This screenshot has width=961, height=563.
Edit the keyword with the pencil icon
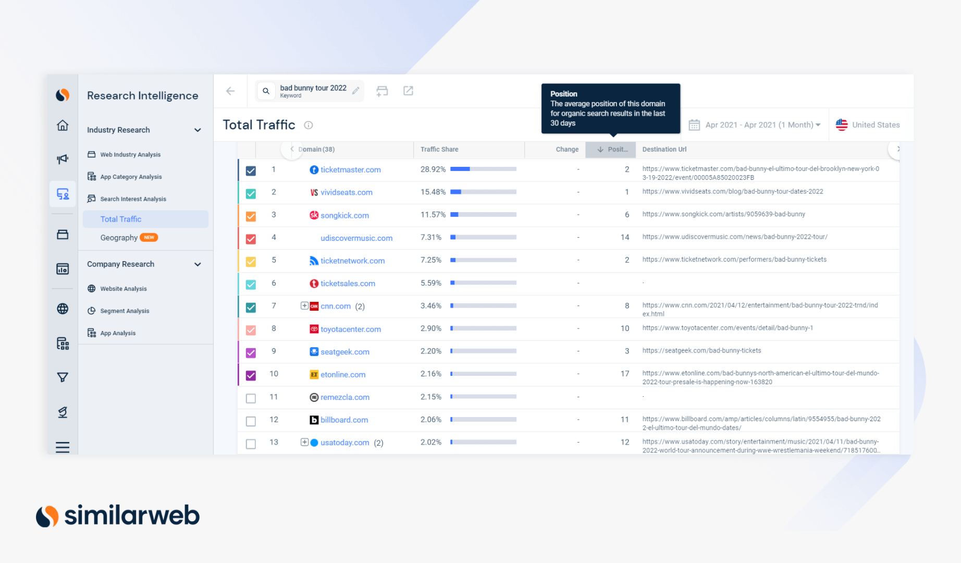(355, 91)
